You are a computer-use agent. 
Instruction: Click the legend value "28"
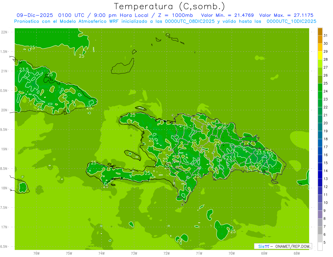[326, 59]
